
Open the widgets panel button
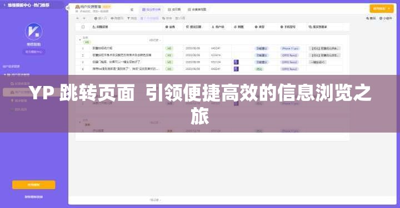386,18
